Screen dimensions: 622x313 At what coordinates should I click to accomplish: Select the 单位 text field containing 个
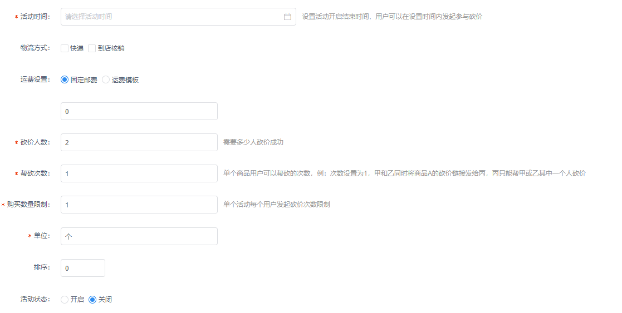[139, 236]
